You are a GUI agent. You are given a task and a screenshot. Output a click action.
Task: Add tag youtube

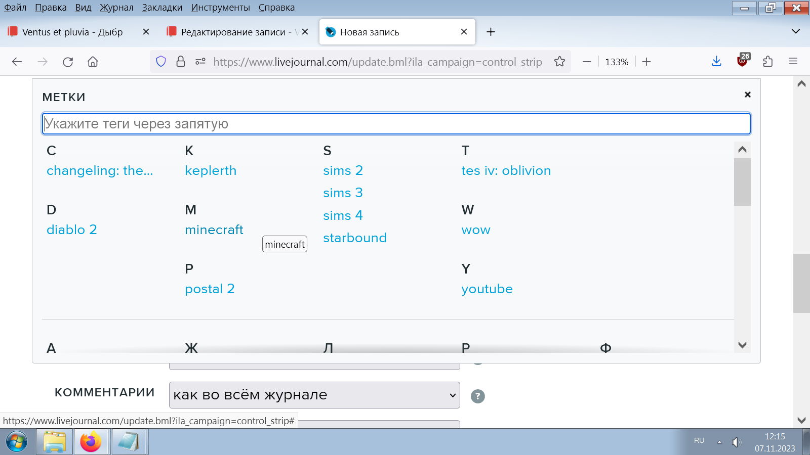click(487, 289)
